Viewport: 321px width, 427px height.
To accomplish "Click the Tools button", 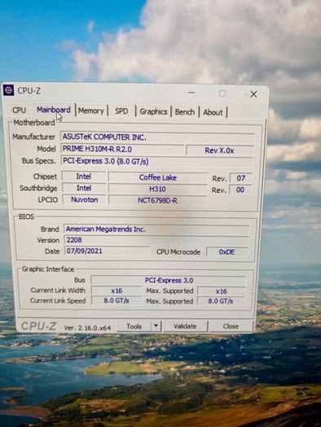I will 134,326.
